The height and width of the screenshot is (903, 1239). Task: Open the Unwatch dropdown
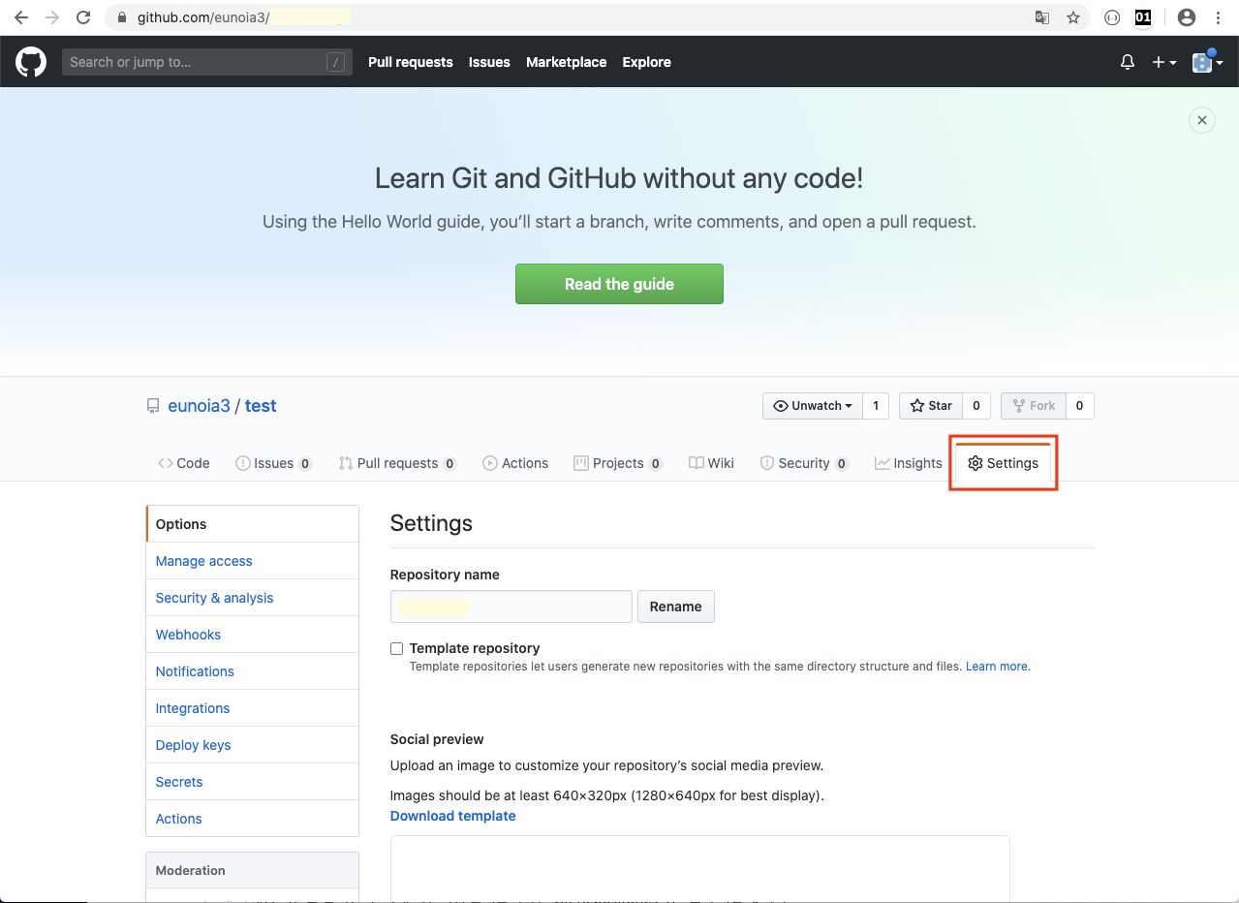(x=814, y=406)
